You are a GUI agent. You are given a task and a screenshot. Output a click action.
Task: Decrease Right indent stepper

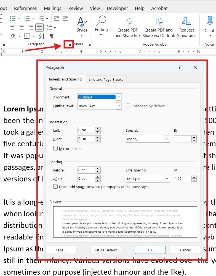pos(97,140)
